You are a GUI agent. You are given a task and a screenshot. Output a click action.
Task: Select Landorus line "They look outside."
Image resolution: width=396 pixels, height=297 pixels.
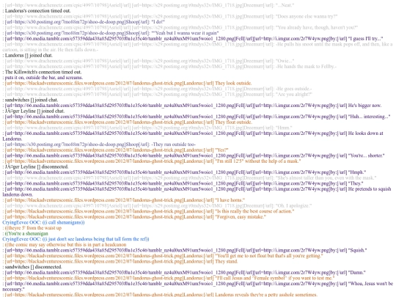[233, 83]
